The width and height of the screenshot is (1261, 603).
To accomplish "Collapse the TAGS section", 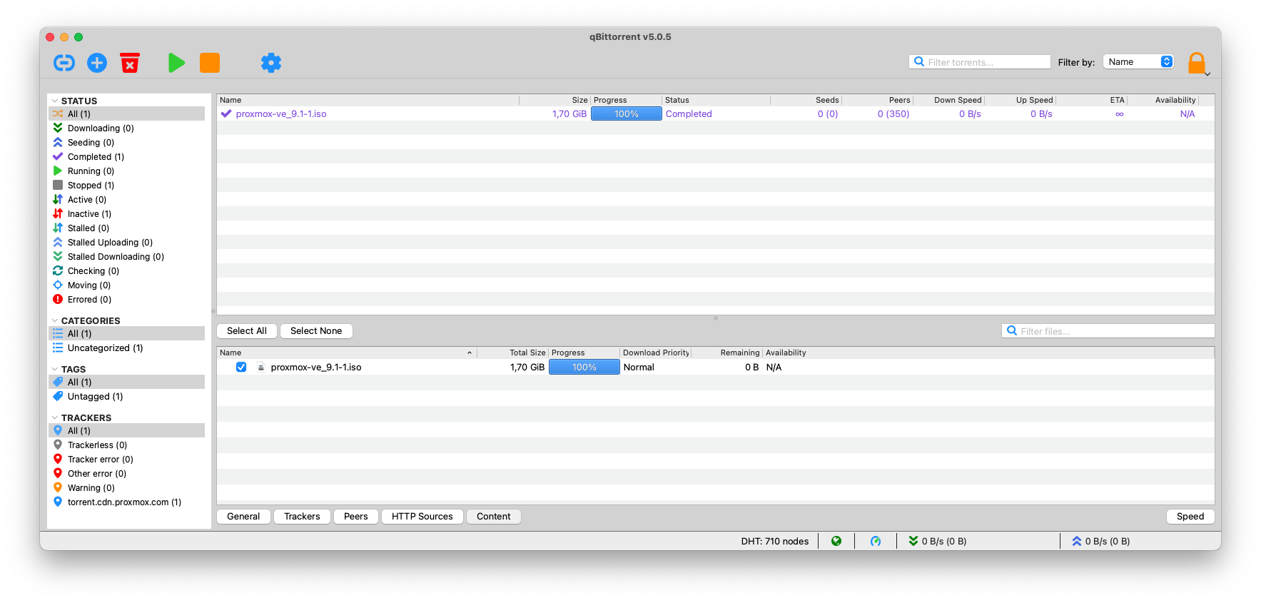I will coord(55,369).
